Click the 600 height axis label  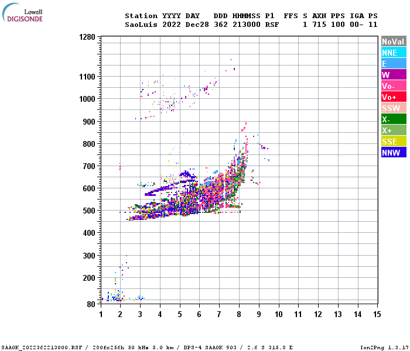[x=89, y=188]
